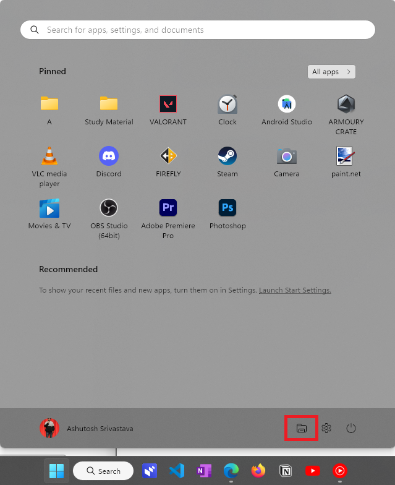Open OneNote from the taskbar
395x485 pixels.
pos(204,471)
